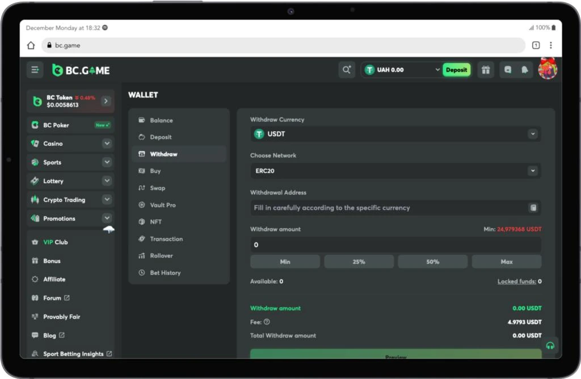Image resolution: width=581 pixels, height=379 pixels.
Task: Click the BC Token arrow icon
Action: point(106,101)
